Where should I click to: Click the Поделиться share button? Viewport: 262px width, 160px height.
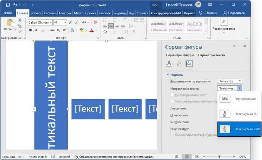[x=234, y=13]
